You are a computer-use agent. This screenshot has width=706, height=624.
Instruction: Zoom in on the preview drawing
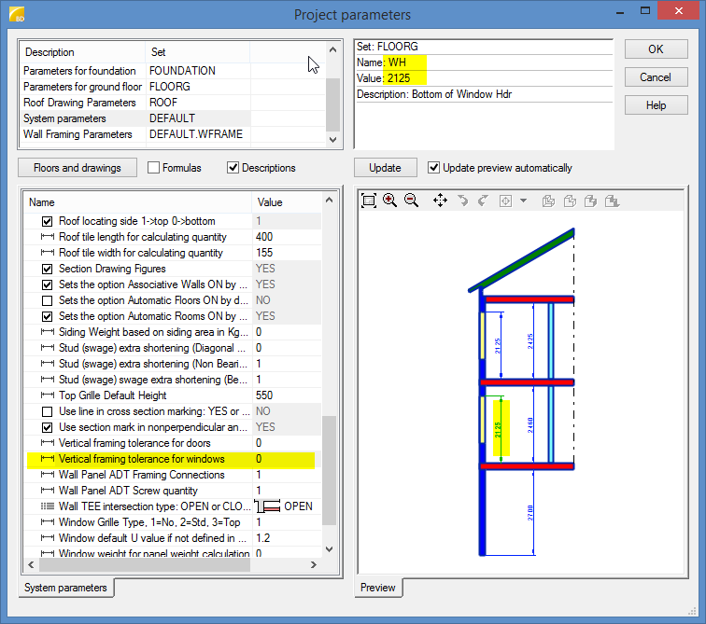pos(389,201)
